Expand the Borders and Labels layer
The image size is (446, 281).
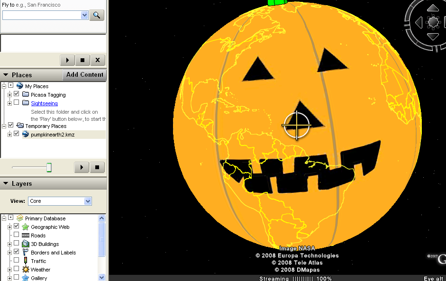(9, 253)
